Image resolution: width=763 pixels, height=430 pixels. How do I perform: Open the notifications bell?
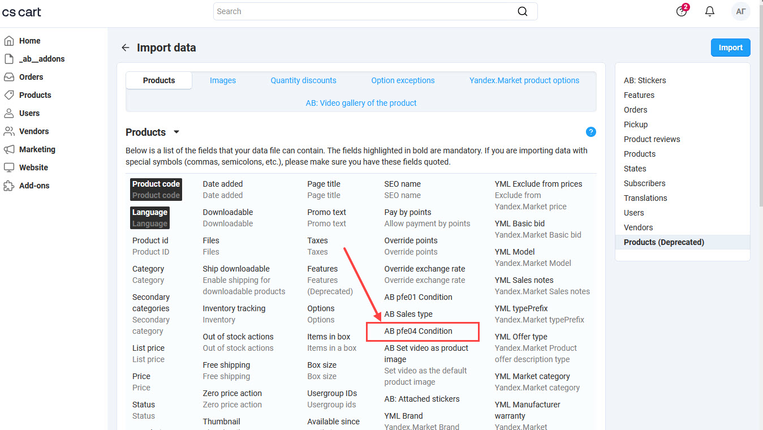(x=710, y=11)
